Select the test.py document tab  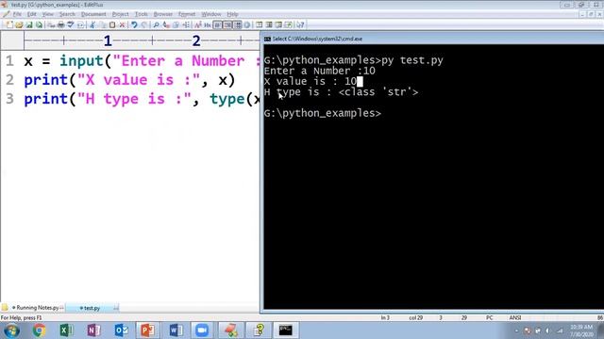pyautogui.click(x=92, y=308)
